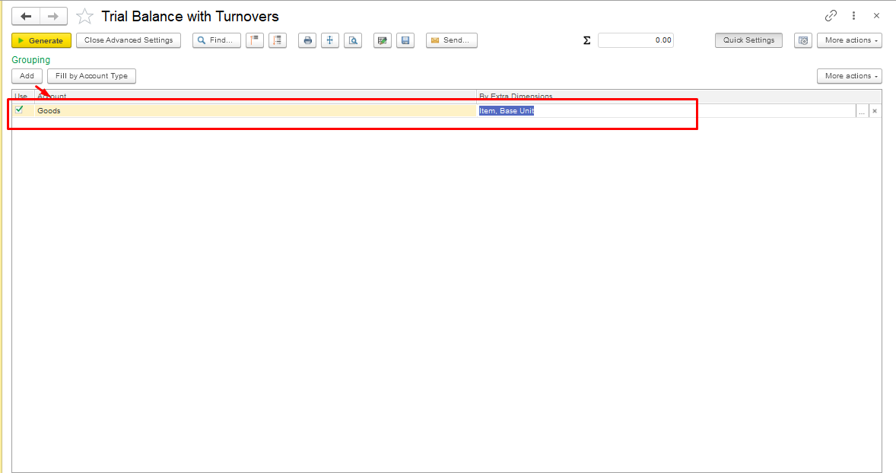896x473 pixels.
Task: Click the expand all groups icon
Action: [x=277, y=40]
